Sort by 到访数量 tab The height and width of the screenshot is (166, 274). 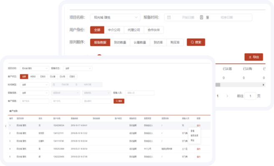[x=120, y=42]
